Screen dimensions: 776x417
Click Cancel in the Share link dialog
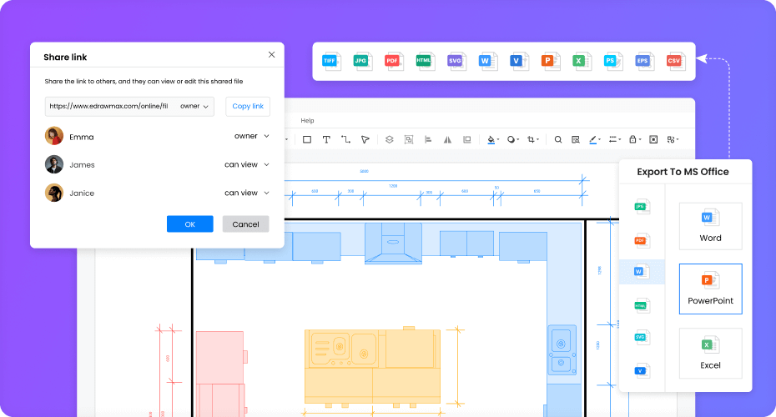245,224
